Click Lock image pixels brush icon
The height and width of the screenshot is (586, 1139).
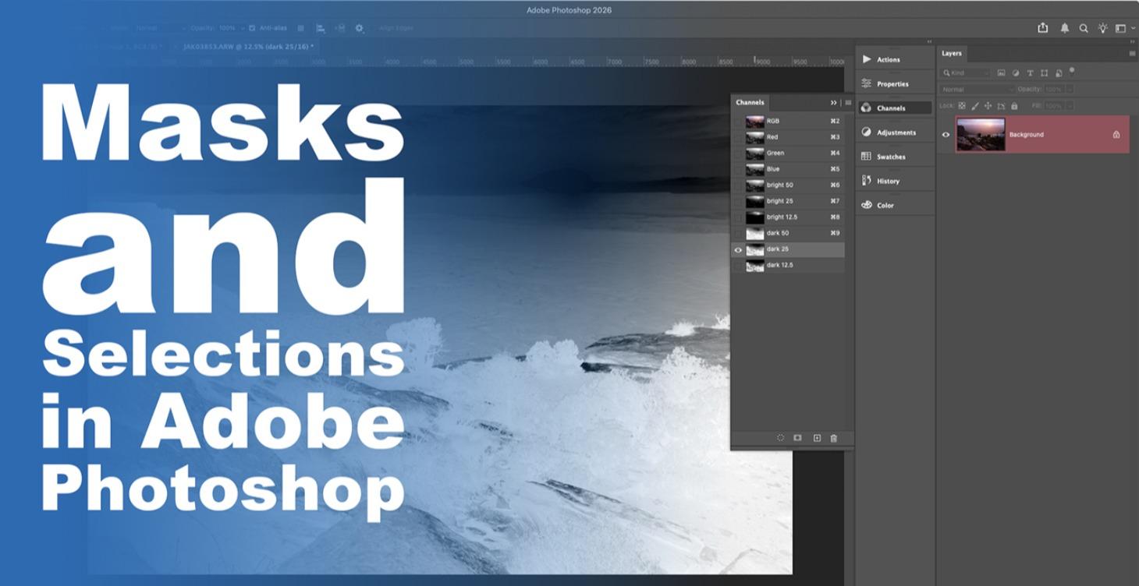pos(975,106)
